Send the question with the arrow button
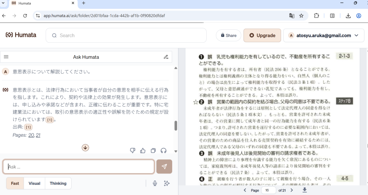 tap(164, 166)
